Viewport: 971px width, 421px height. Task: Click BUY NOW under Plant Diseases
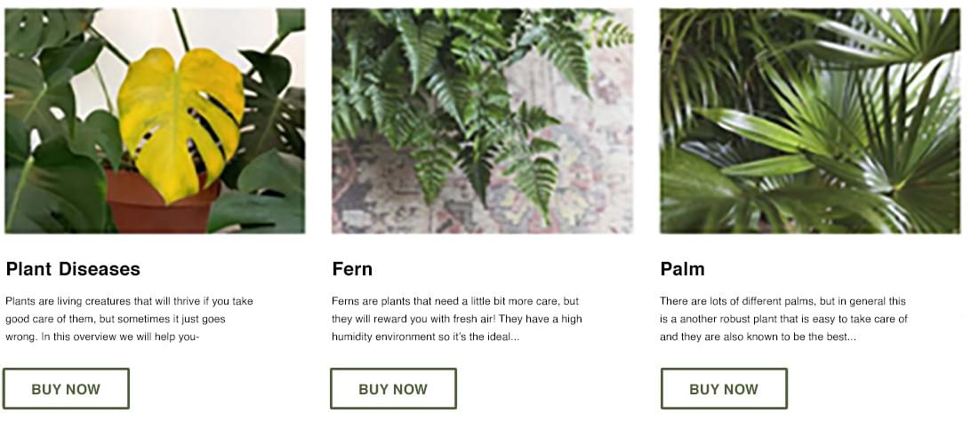pos(66,389)
